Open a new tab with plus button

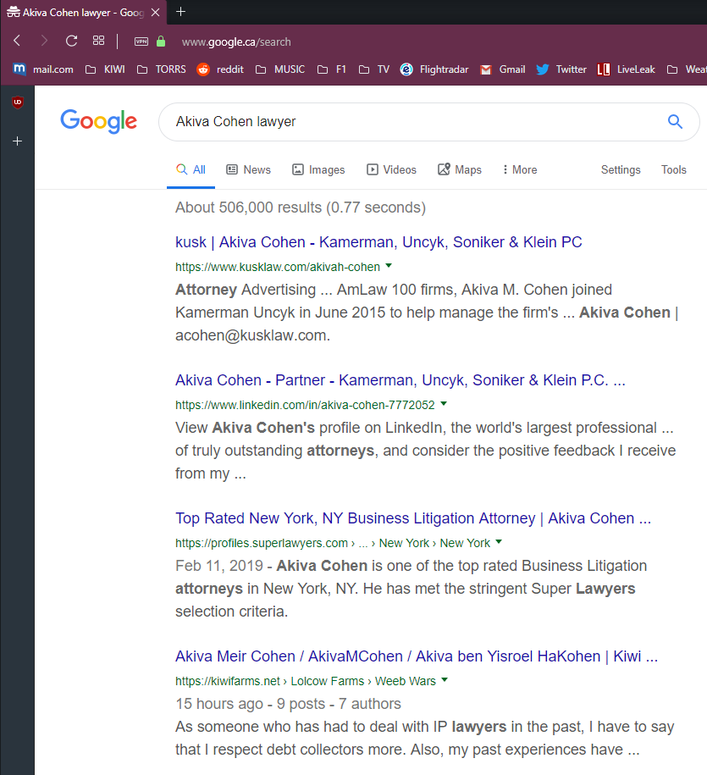tap(181, 11)
